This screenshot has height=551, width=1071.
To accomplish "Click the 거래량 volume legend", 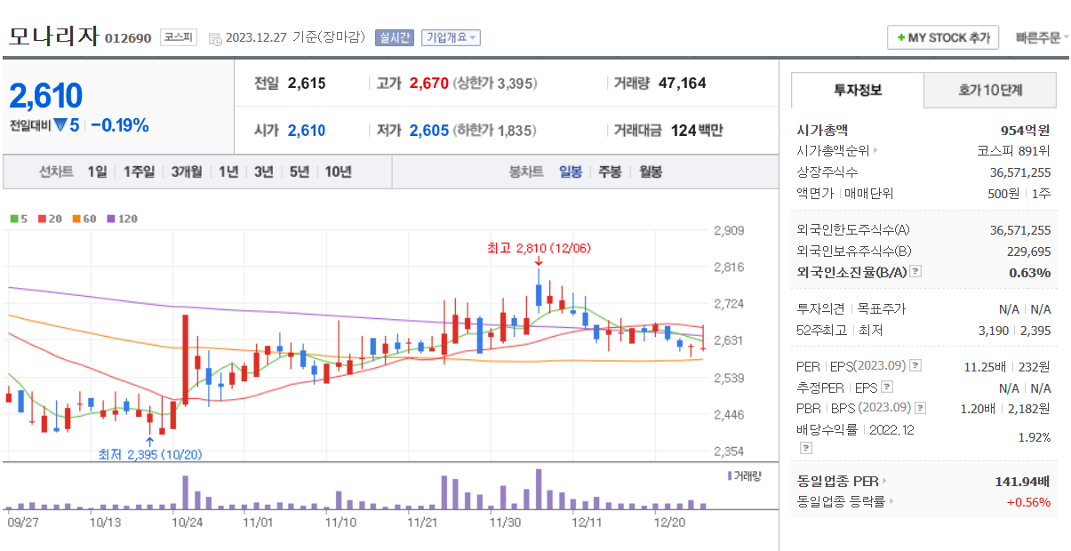I will (745, 475).
